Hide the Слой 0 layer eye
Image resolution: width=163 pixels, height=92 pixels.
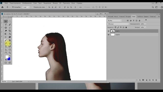[x=108, y=35]
